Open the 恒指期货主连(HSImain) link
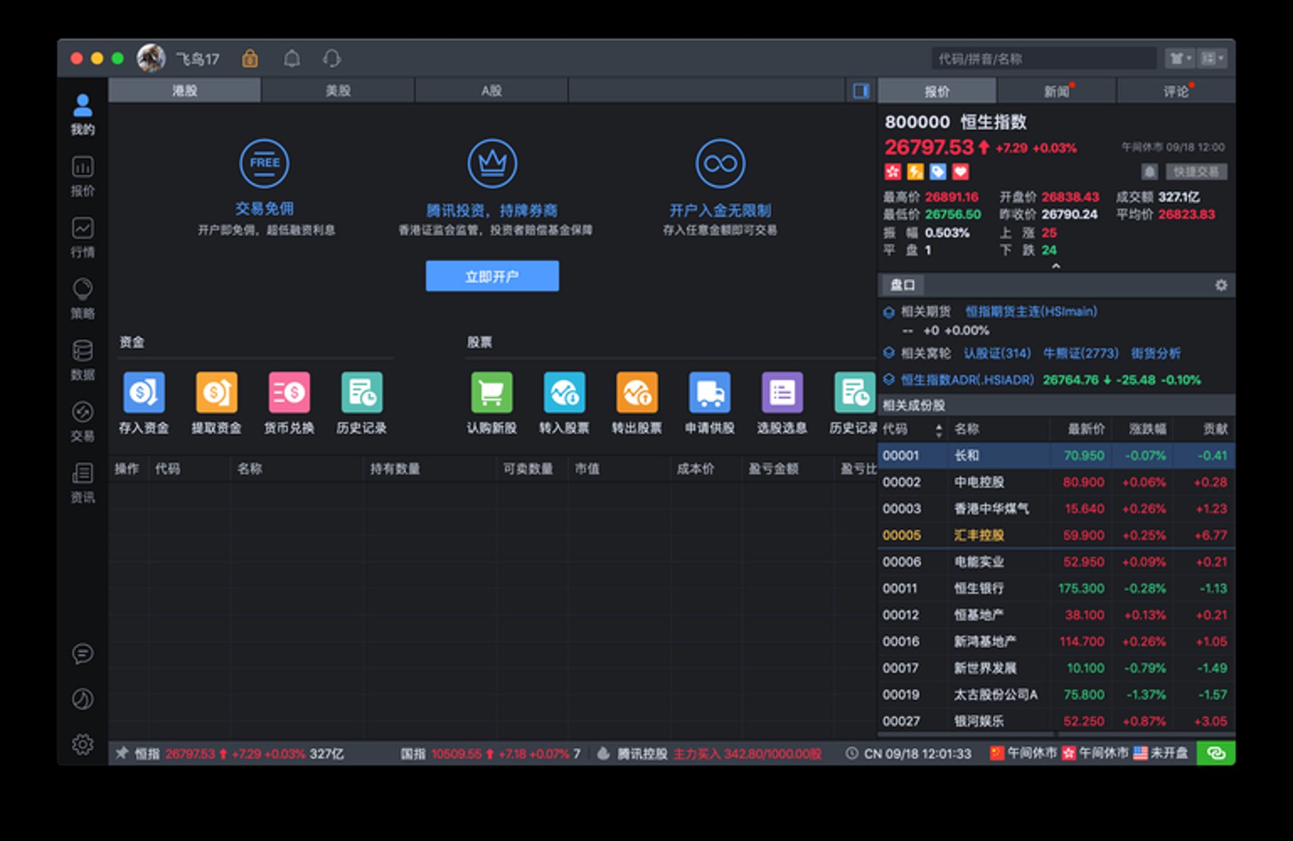The width and height of the screenshot is (1293, 841). pyautogui.click(x=1032, y=312)
